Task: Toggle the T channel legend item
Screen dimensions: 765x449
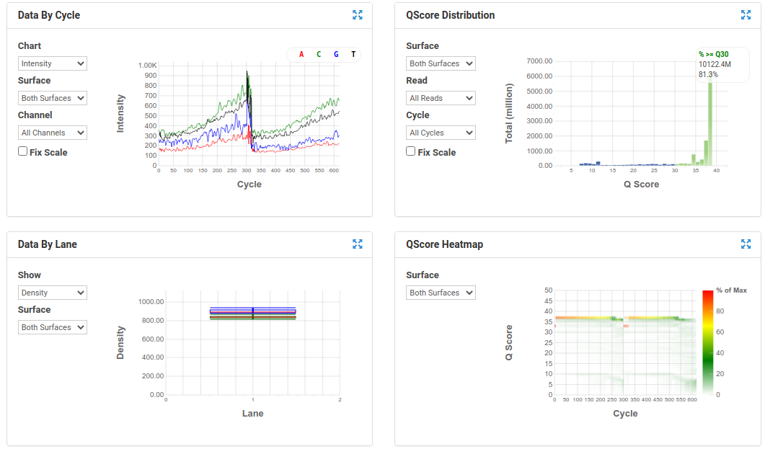Action: (353, 54)
